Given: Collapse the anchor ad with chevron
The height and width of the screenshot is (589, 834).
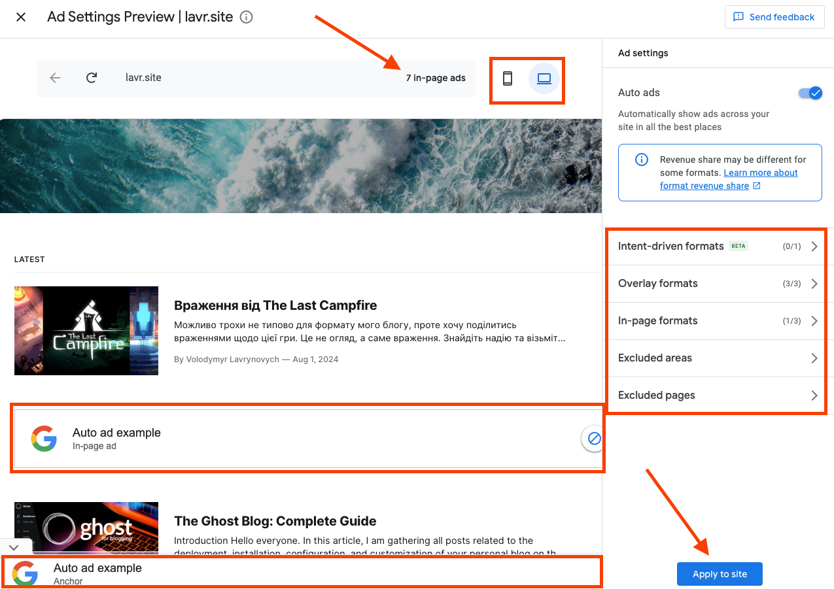Looking at the screenshot, I should coord(14,547).
